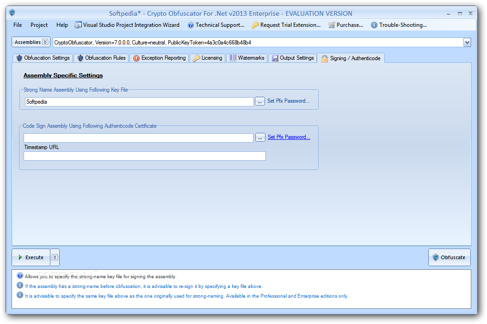487x324 pixels.
Task: Click Set Pfx Password for Authenticode
Action: pyautogui.click(x=289, y=137)
